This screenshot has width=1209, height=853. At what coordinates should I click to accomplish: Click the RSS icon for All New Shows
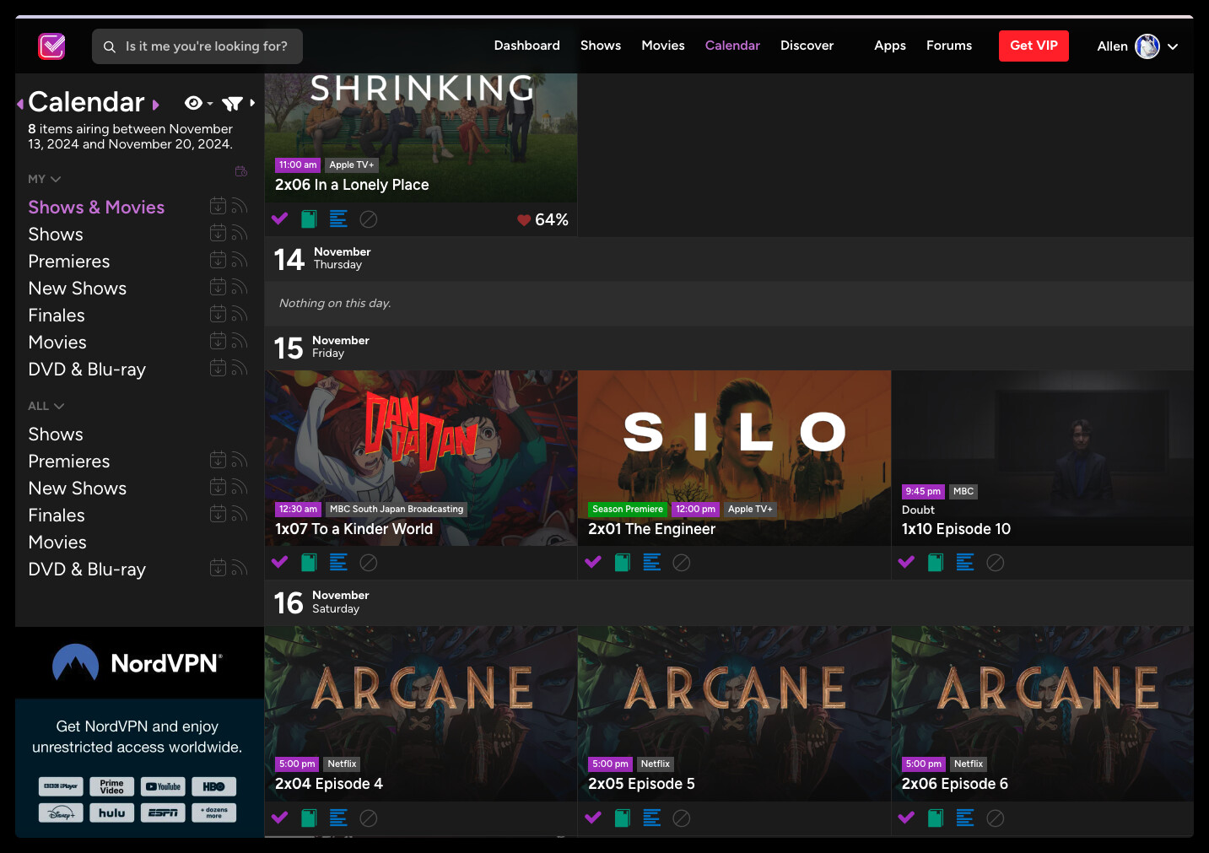click(x=240, y=487)
